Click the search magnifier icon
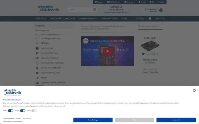Screen dimensions: 199x124 pyautogui.click(x=95, y=10)
